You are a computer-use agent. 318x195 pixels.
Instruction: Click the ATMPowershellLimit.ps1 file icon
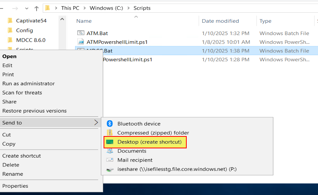(x=81, y=42)
